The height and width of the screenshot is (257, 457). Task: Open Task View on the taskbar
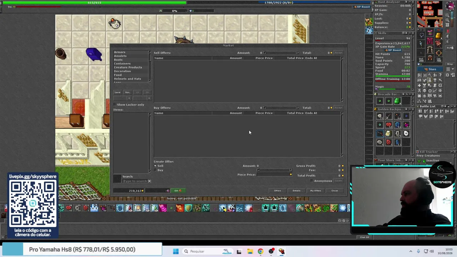click(239, 251)
